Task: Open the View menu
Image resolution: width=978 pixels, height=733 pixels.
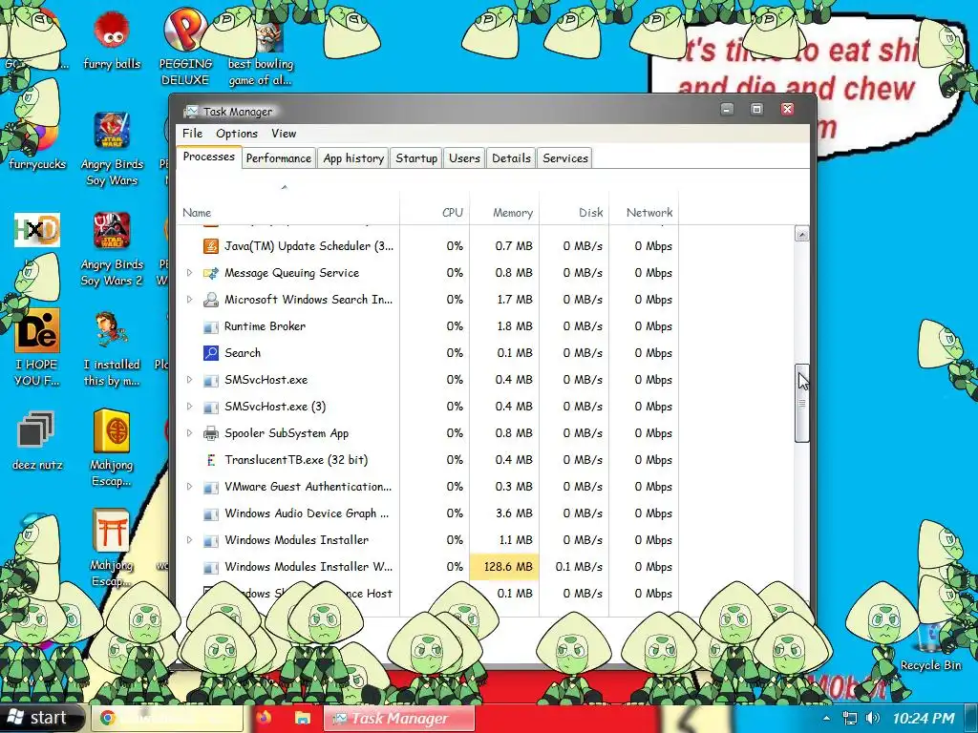Action: (x=283, y=134)
